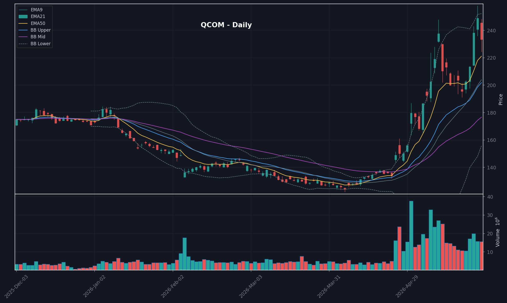
Task: Click the Volume axis label
Action: pyautogui.click(x=498, y=232)
